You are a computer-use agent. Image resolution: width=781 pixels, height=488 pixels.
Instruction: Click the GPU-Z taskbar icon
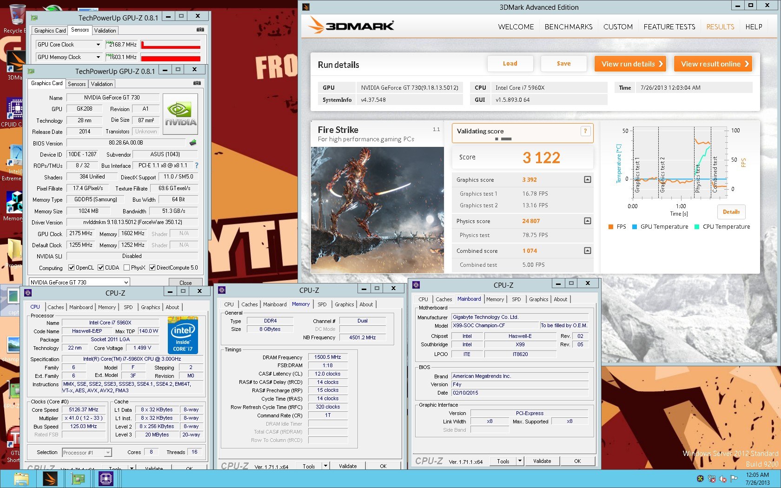78,479
